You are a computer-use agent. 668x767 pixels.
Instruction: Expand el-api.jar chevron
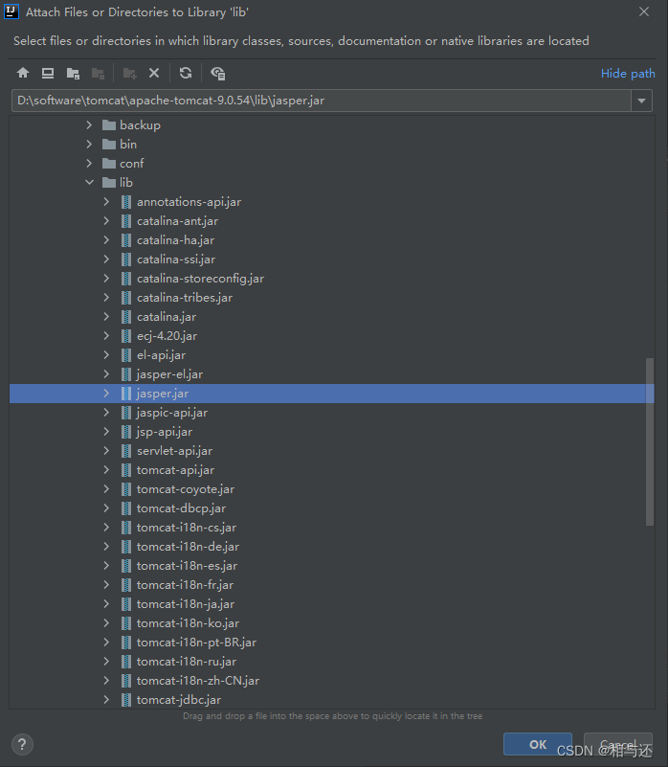coord(106,354)
